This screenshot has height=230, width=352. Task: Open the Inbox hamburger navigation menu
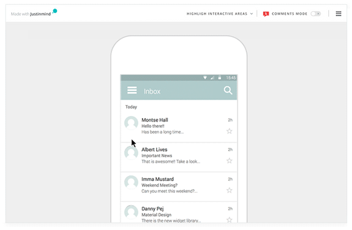132,90
